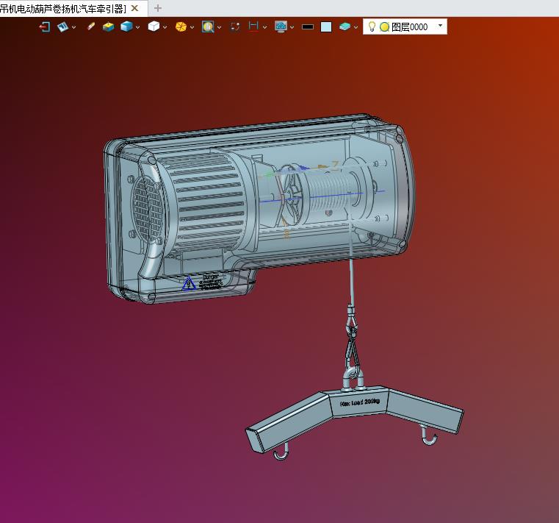Switch to the 吊机电动葫芦卷扬机 document tab
559x523 pixels.
[x=63, y=8]
